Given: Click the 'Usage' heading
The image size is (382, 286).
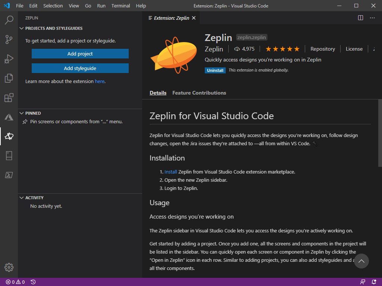Looking at the screenshot, I should (x=159, y=203).
